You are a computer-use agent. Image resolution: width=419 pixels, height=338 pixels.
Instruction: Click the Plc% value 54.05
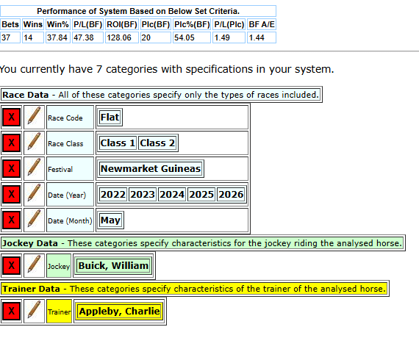(192, 37)
